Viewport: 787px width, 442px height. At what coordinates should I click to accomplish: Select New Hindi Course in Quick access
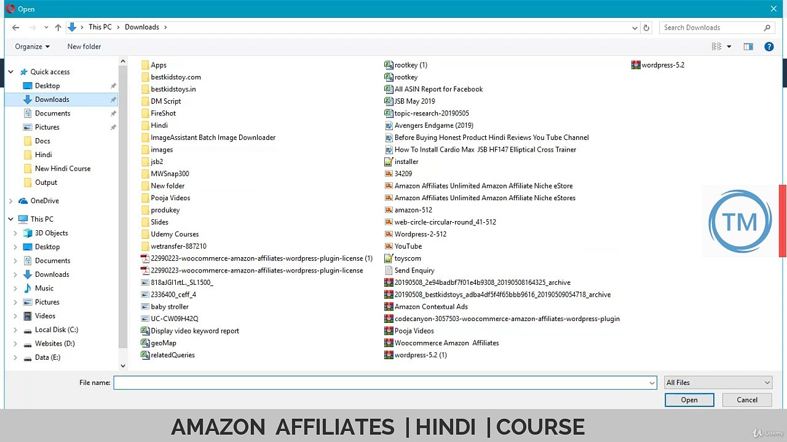tap(63, 169)
